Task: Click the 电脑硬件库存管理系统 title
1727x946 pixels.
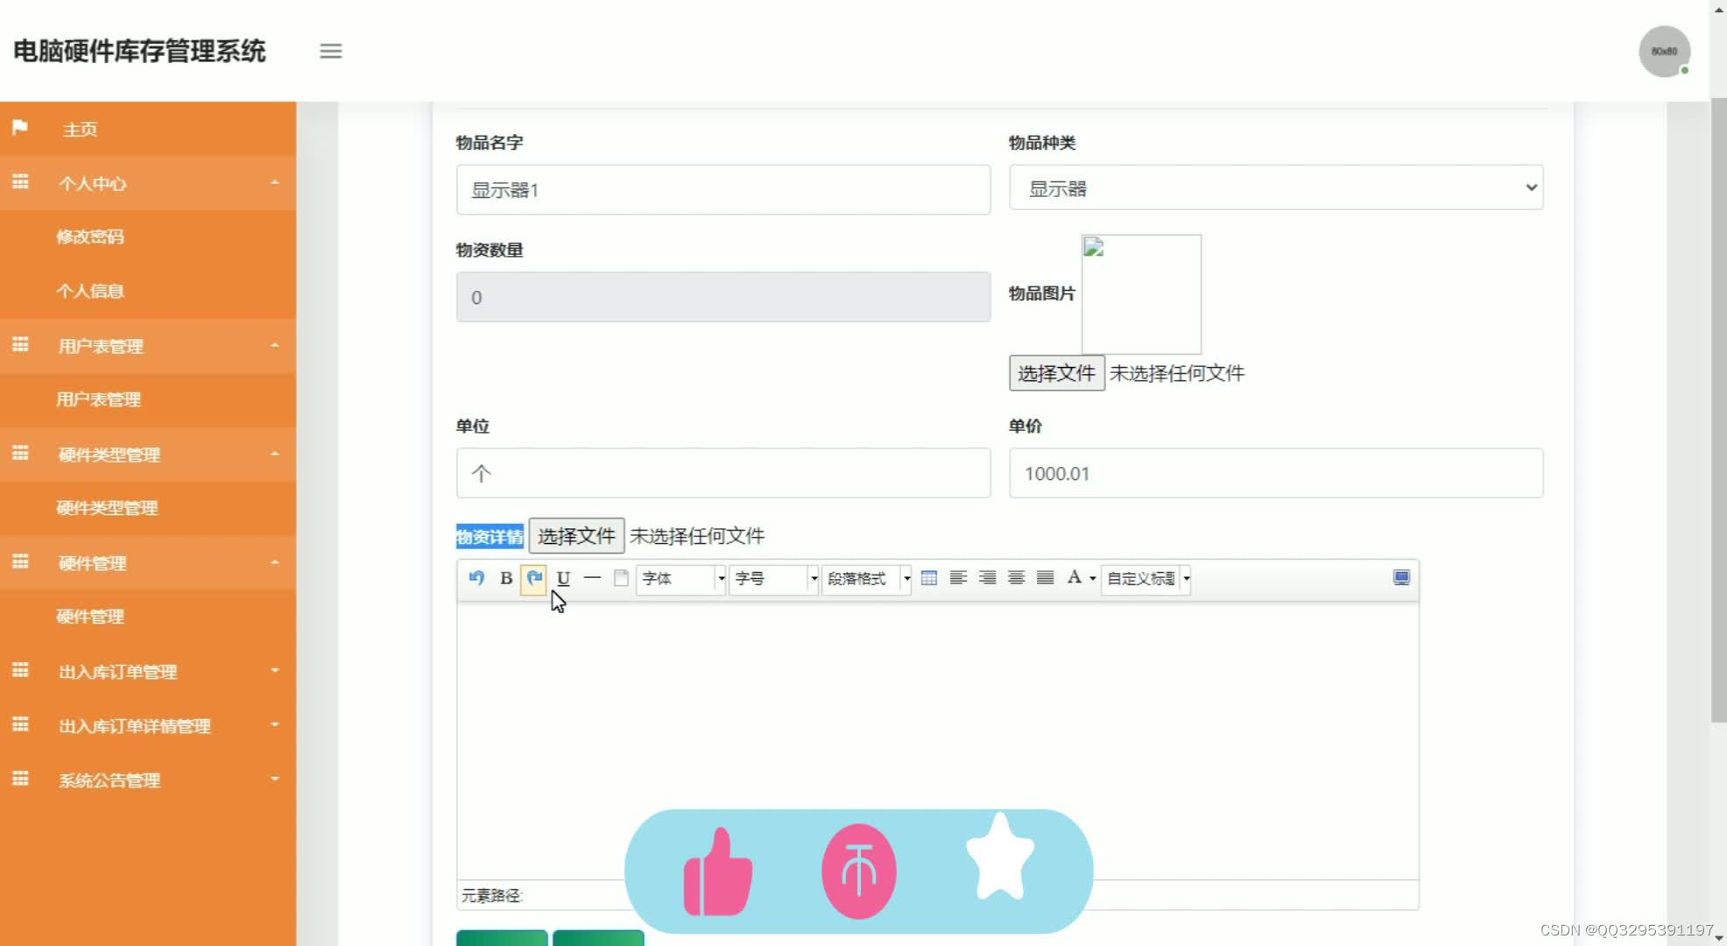Action: pyautogui.click(x=139, y=51)
